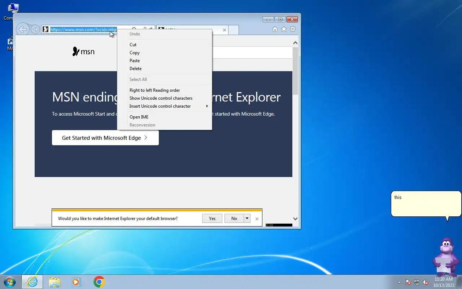462x289 pixels.
Task: Open the Internet Explorer Tools gear
Action: (x=293, y=29)
